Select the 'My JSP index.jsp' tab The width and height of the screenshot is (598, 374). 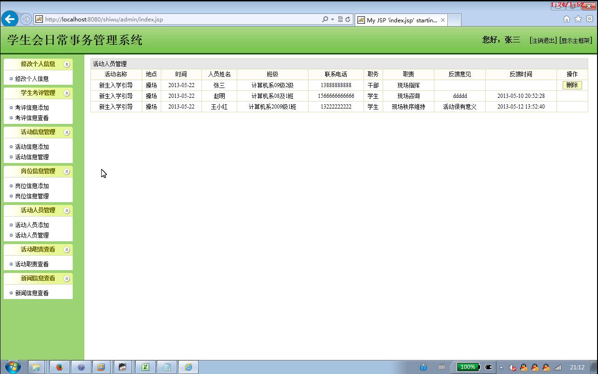click(x=401, y=20)
